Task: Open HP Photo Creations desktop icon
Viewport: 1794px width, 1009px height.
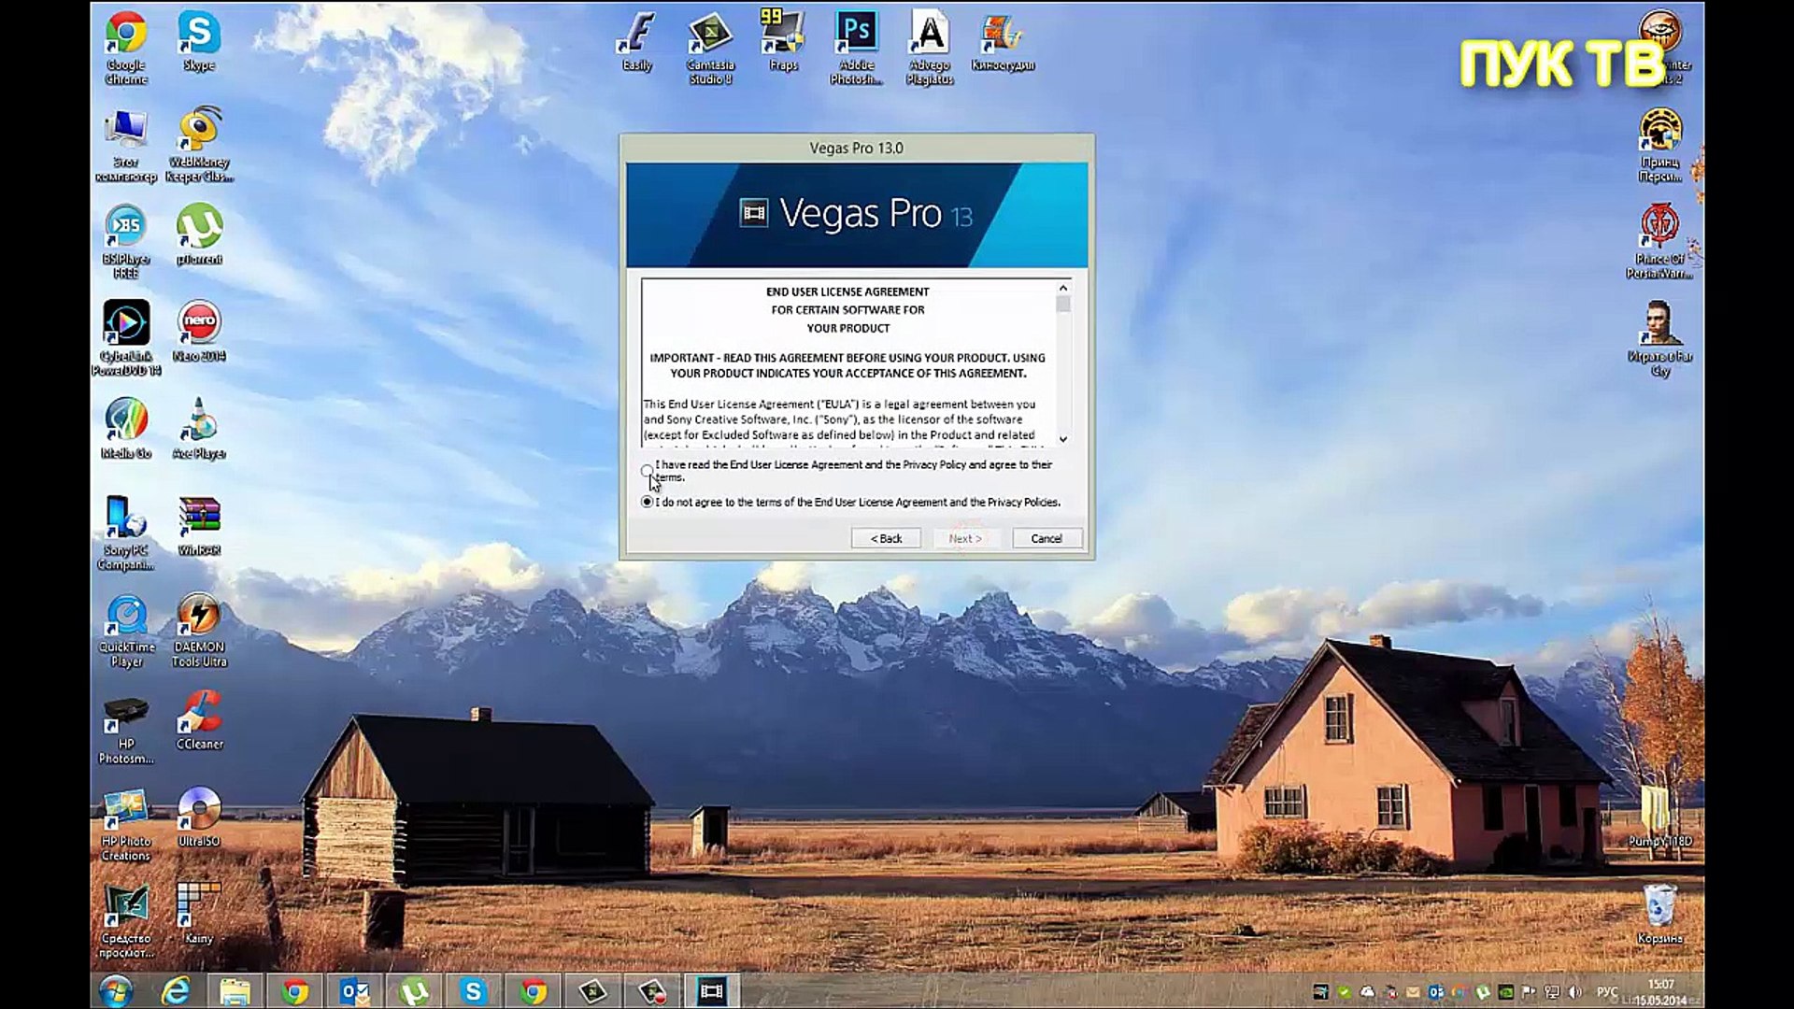Action: click(x=126, y=825)
